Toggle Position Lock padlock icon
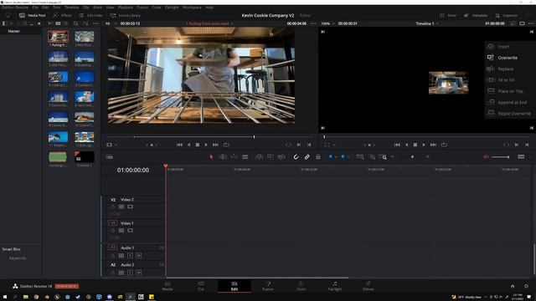 318,157
